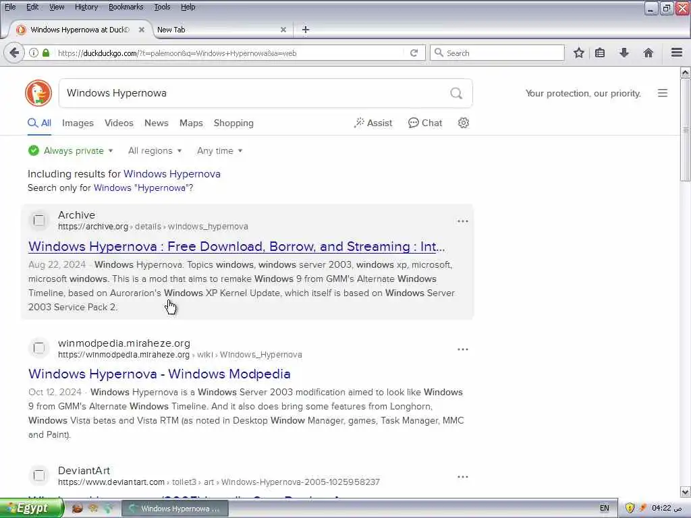Bookmark this page with the star icon
This screenshot has width=691, height=518.
pos(578,53)
